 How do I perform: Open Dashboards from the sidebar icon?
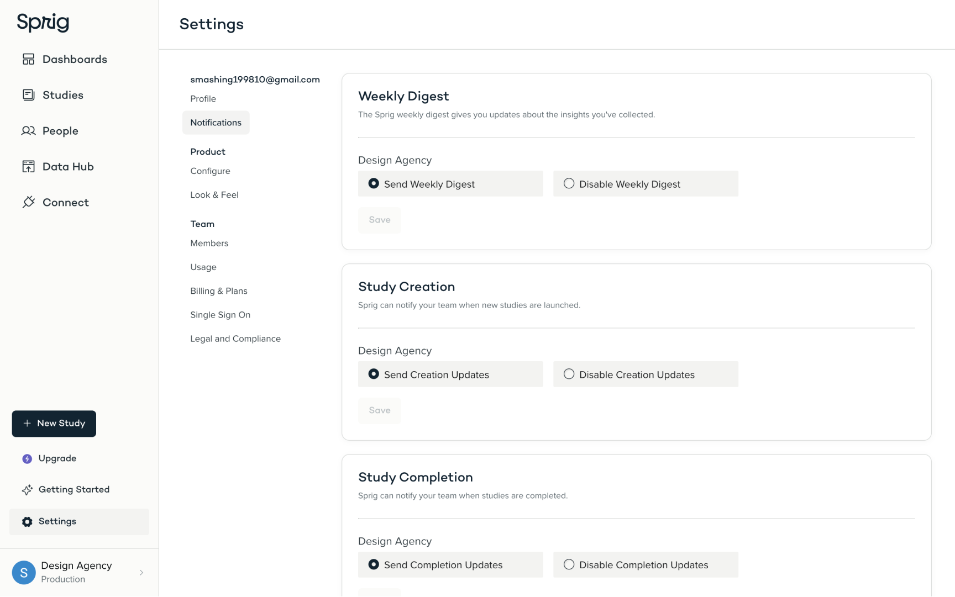pos(29,59)
